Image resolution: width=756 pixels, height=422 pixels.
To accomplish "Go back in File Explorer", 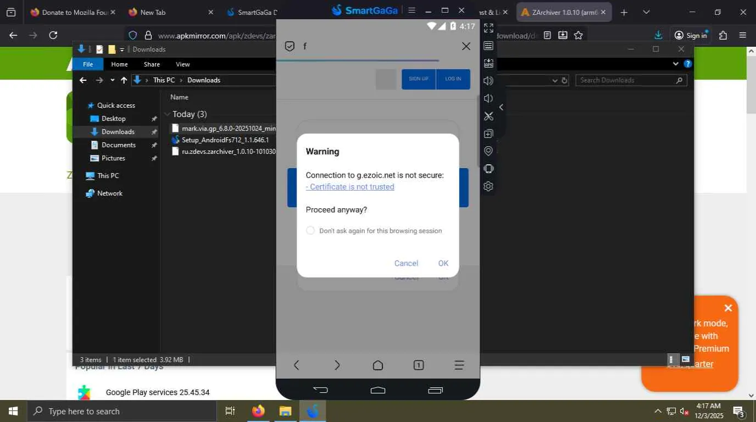I will (83, 80).
